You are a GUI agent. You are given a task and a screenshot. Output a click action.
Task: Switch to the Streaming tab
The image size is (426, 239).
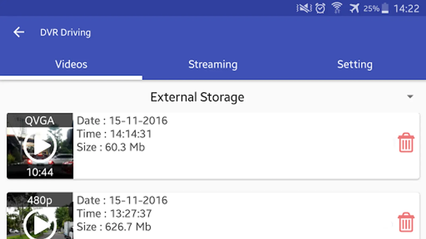pyautogui.click(x=213, y=65)
